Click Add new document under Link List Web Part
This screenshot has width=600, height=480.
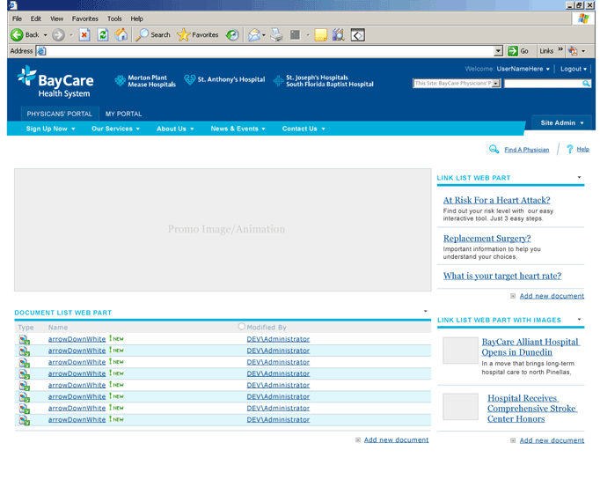(552, 296)
